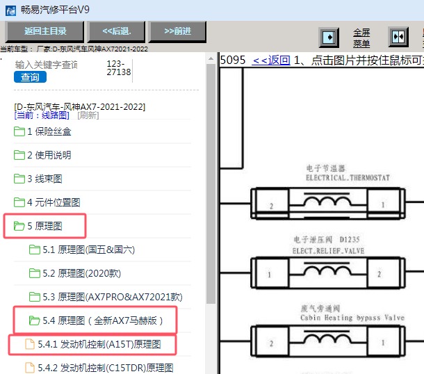Click the ELECTRICAL_THERMOSTAT component in diagram

(x=328, y=203)
